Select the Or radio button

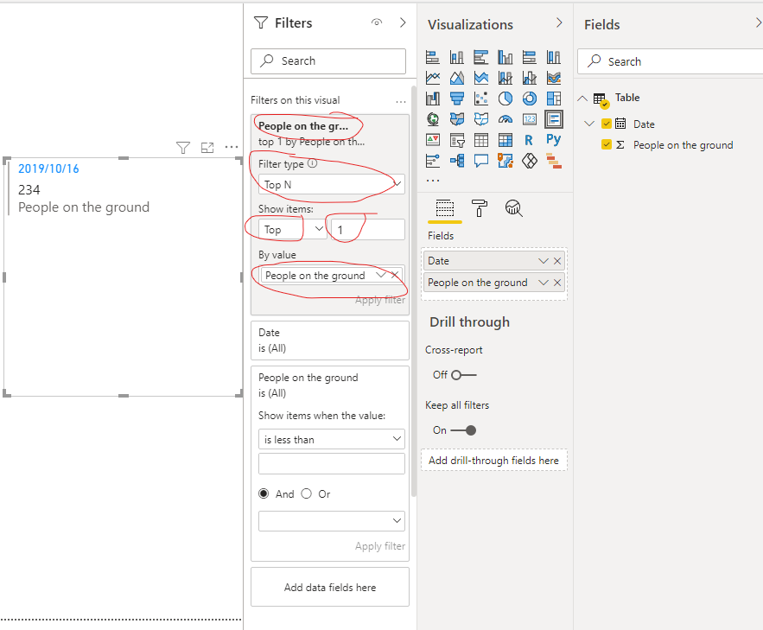[x=306, y=493]
